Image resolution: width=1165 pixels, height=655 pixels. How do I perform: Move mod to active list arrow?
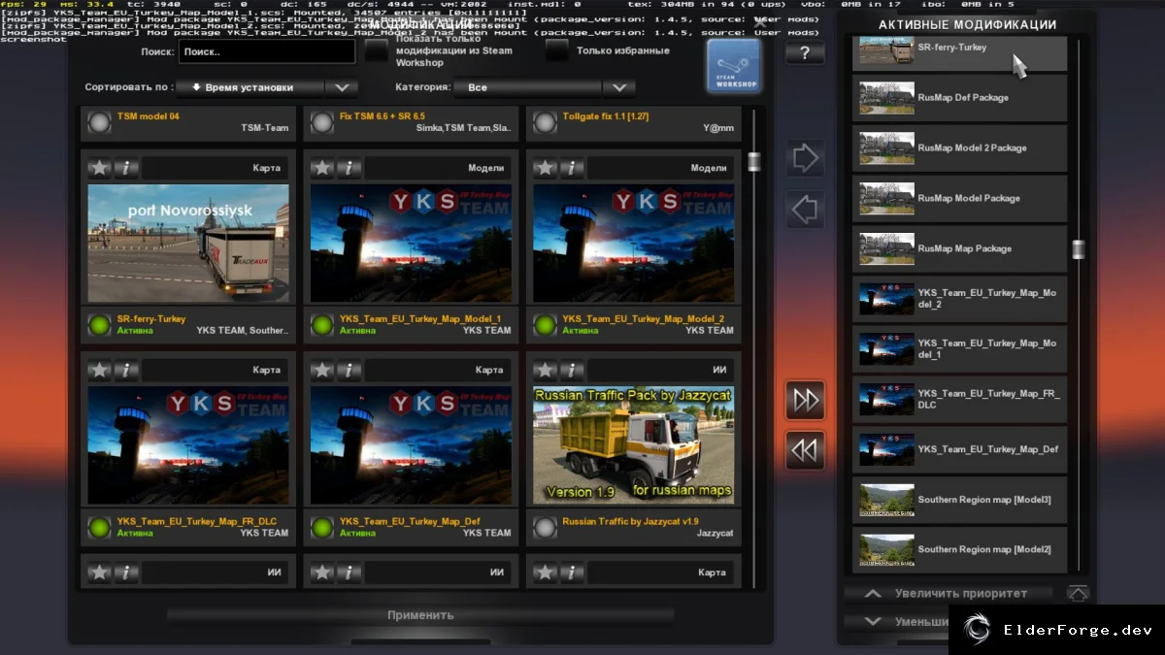(x=805, y=159)
